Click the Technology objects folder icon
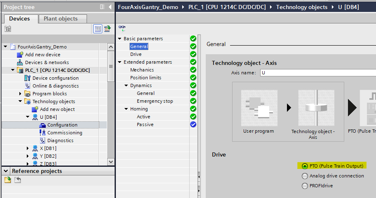This screenshot has width=376, height=198. (27, 101)
